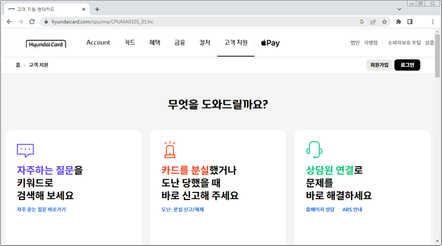Open the 혜택 menu
The image size is (442, 246).
click(x=155, y=42)
